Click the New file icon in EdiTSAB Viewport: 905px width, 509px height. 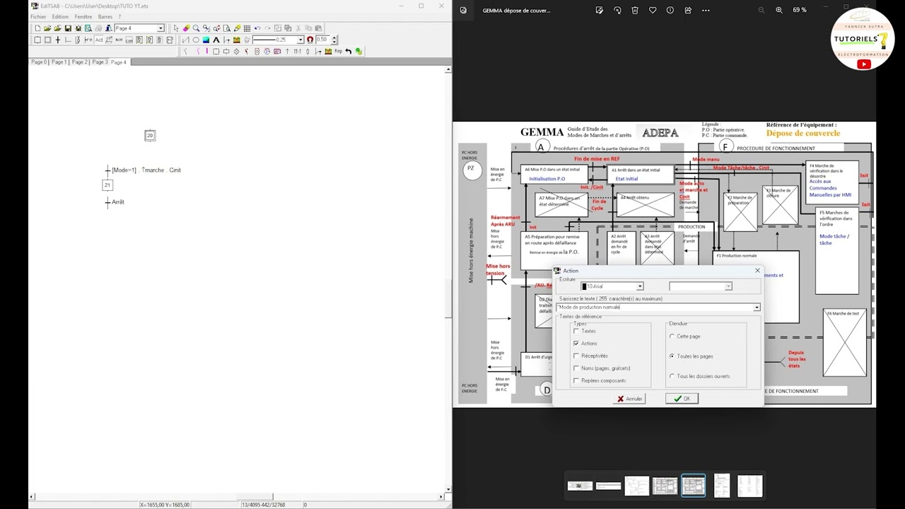coord(37,28)
